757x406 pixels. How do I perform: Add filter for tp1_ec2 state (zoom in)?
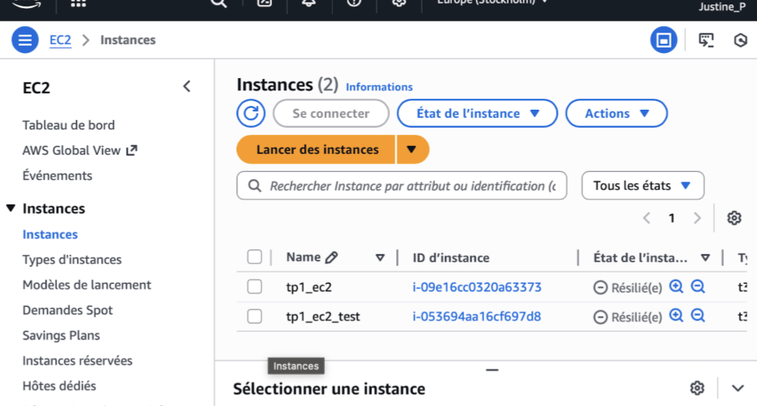coord(676,286)
